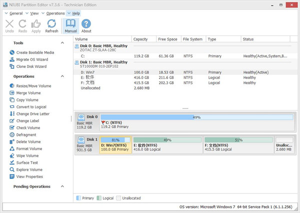The width and height of the screenshot is (300, 213).
Task: Click the Disk 0 drive icon in the disk map
Action: pos(81,117)
